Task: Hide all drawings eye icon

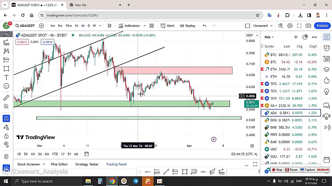Action: click(6, 144)
